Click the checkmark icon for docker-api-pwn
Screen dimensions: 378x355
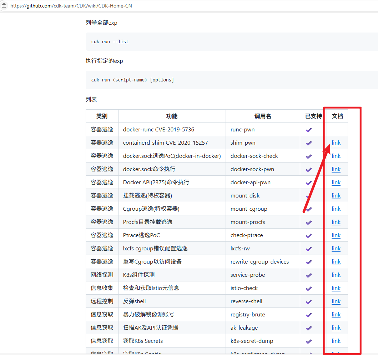(309, 182)
